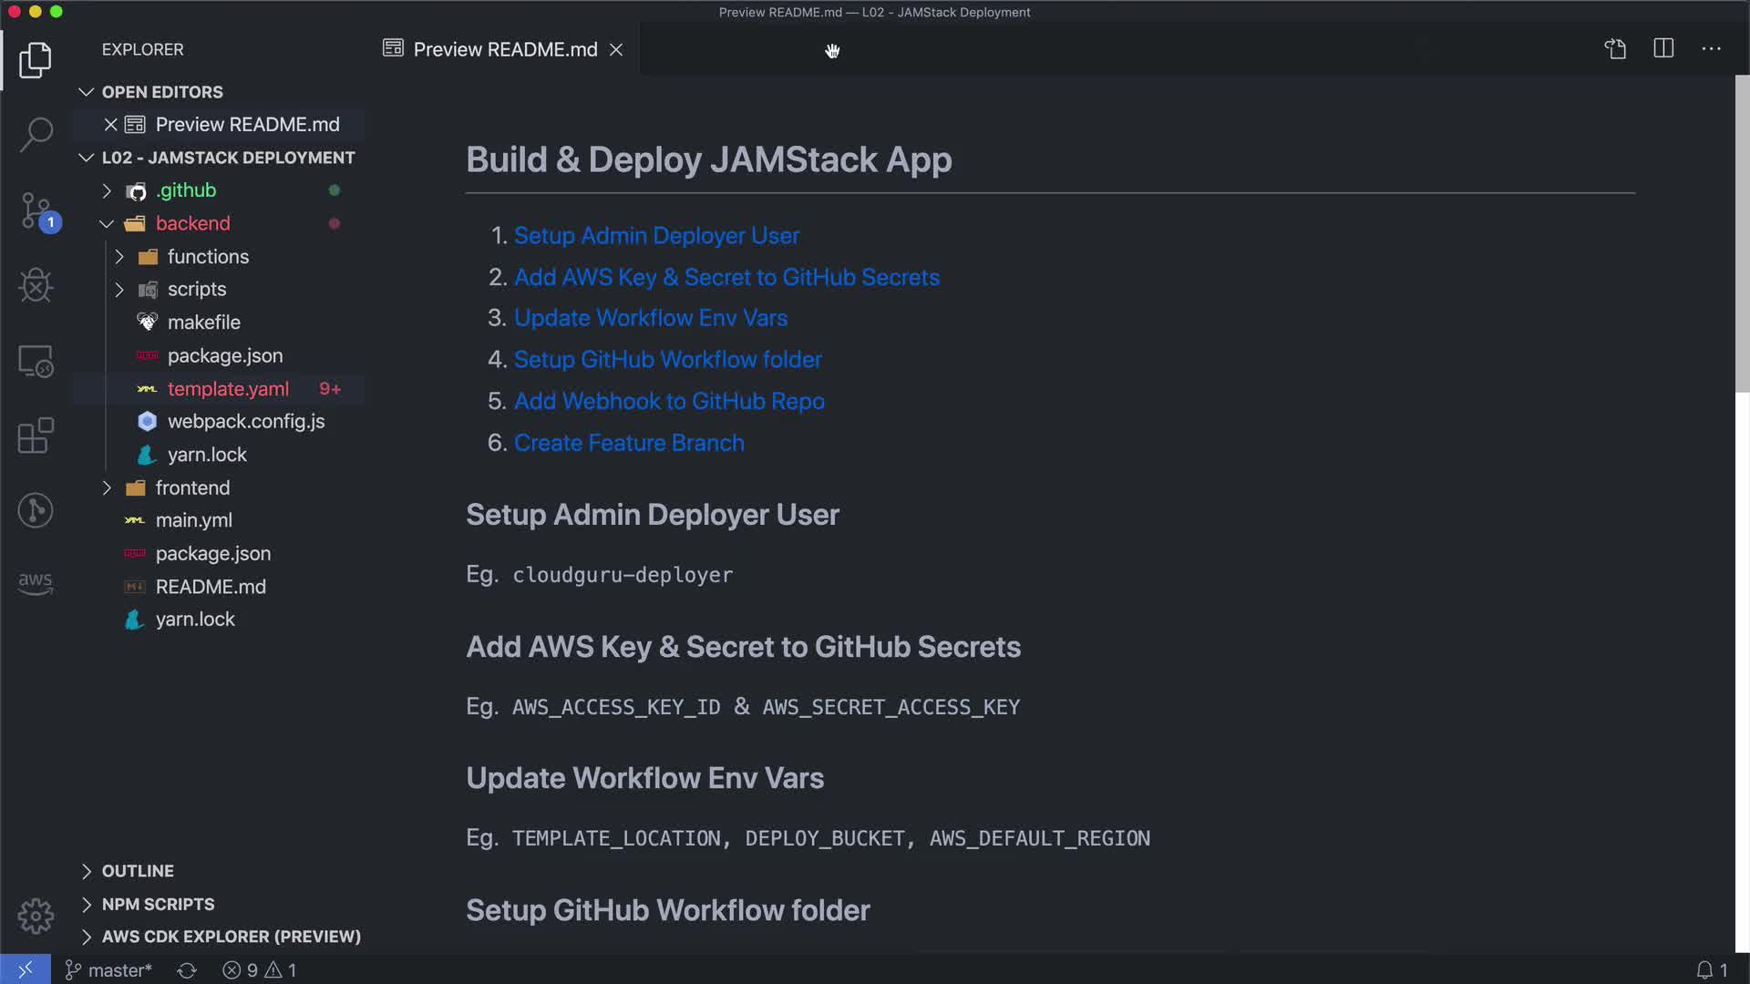Click the preview vertical scrollbar thumb

point(1742,232)
